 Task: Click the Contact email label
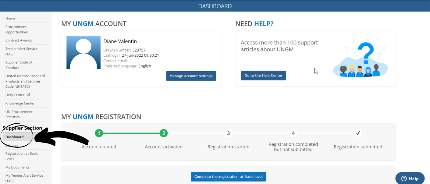(x=115, y=61)
